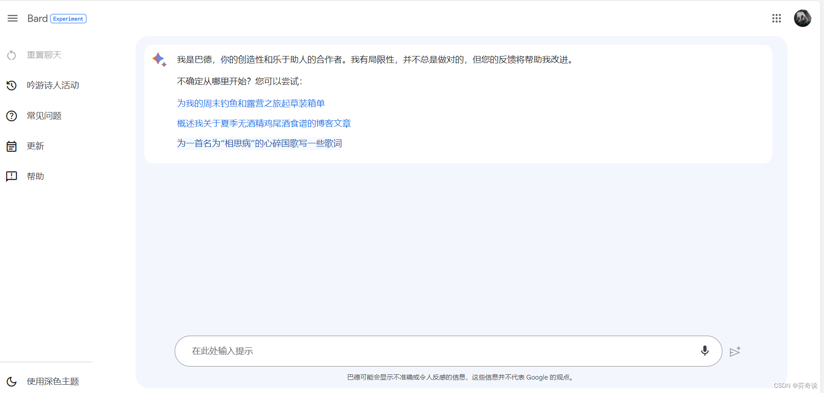Click the Bard logo text

(x=37, y=18)
